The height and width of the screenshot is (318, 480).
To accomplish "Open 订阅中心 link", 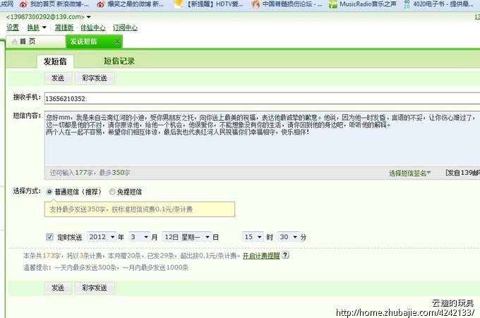I will (x=125, y=27).
